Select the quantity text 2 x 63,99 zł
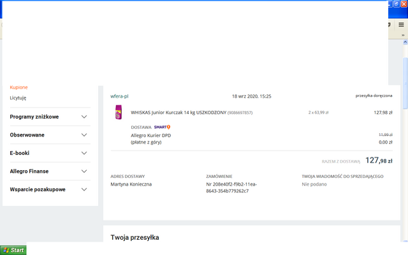This screenshot has height=255, width=408. (319, 113)
